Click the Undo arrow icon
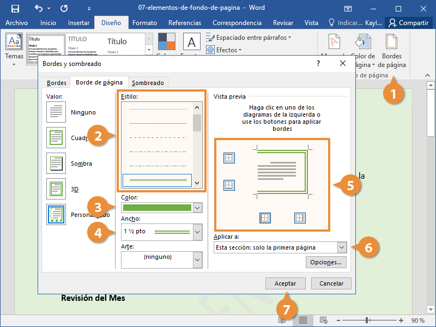The width and height of the screenshot is (436, 327). 39,9
